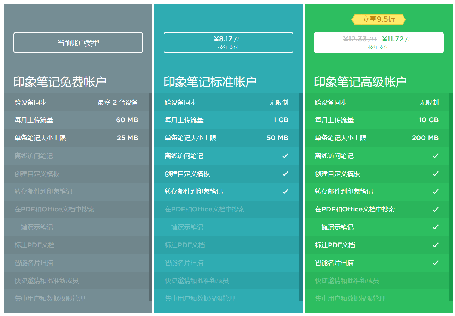Click the checkmark for 转存邮件到印象笔记 in 标准帐户
This screenshot has height=316, width=455.
point(285,192)
